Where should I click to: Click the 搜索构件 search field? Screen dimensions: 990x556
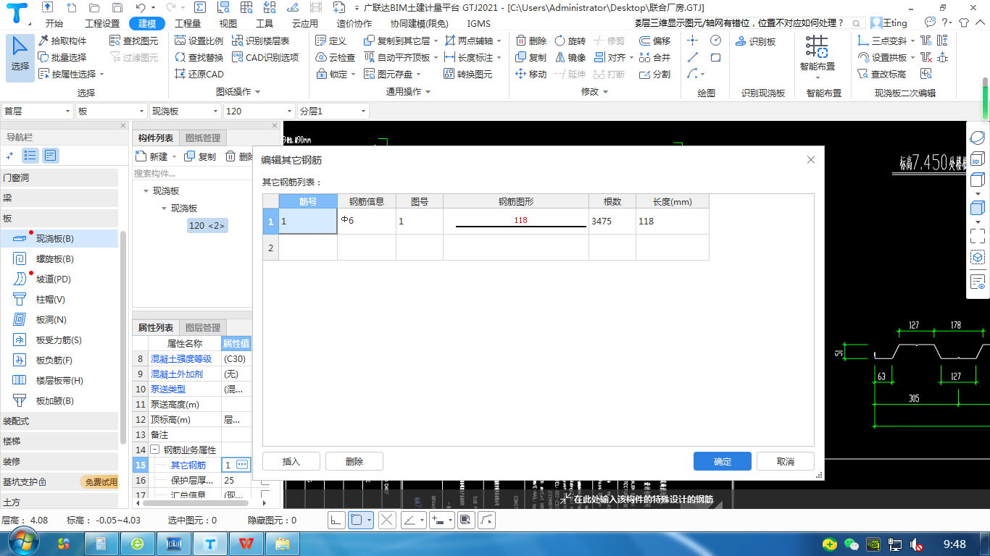tap(192, 174)
